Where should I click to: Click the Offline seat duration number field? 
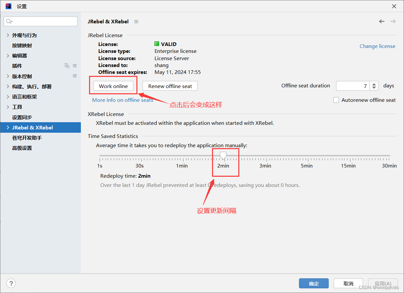(x=353, y=86)
